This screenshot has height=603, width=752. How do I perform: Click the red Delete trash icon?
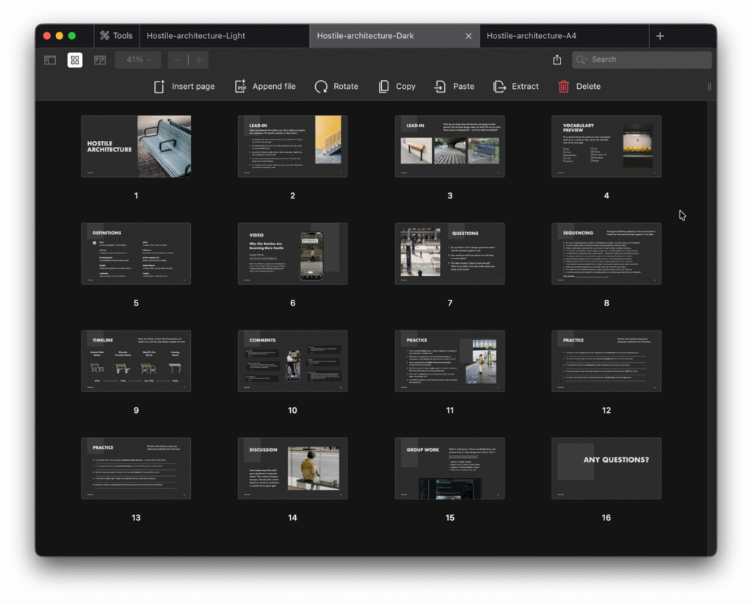[563, 87]
